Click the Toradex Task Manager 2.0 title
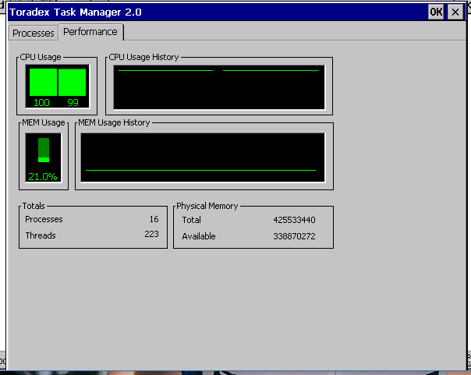The width and height of the screenshot is (471, 375). [76, 12]
